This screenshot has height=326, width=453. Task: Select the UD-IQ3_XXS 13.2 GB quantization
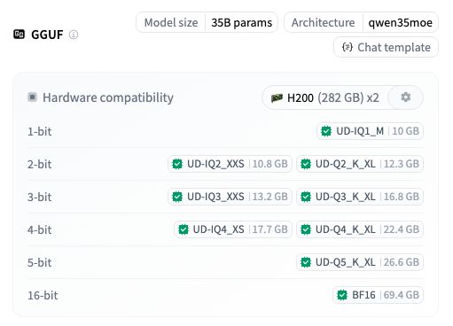point(230,197)
